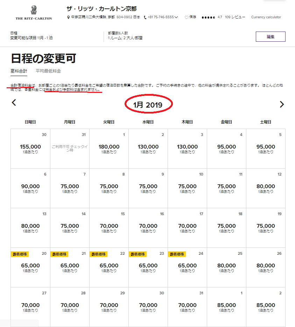Image resolution: width=295 pixels, height=327 pixels.
Task: Select January 11 date cell
Action: click(x=226, y=188)
